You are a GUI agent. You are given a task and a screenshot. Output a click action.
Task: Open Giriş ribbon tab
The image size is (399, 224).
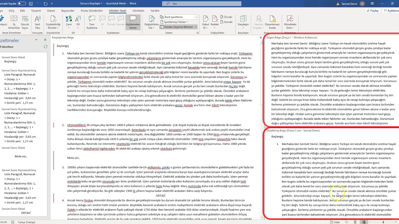click(12, 11)
